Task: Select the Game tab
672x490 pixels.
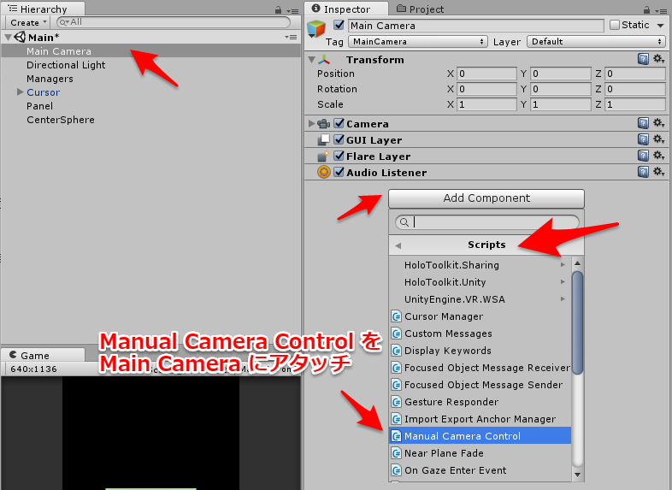Action: pos(43,356)
